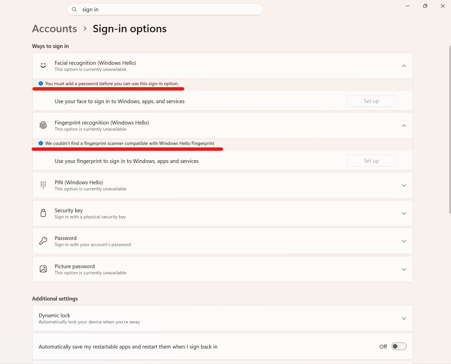
Task: Click the Fingerprint recognition icon
Action: pos(43,125)
